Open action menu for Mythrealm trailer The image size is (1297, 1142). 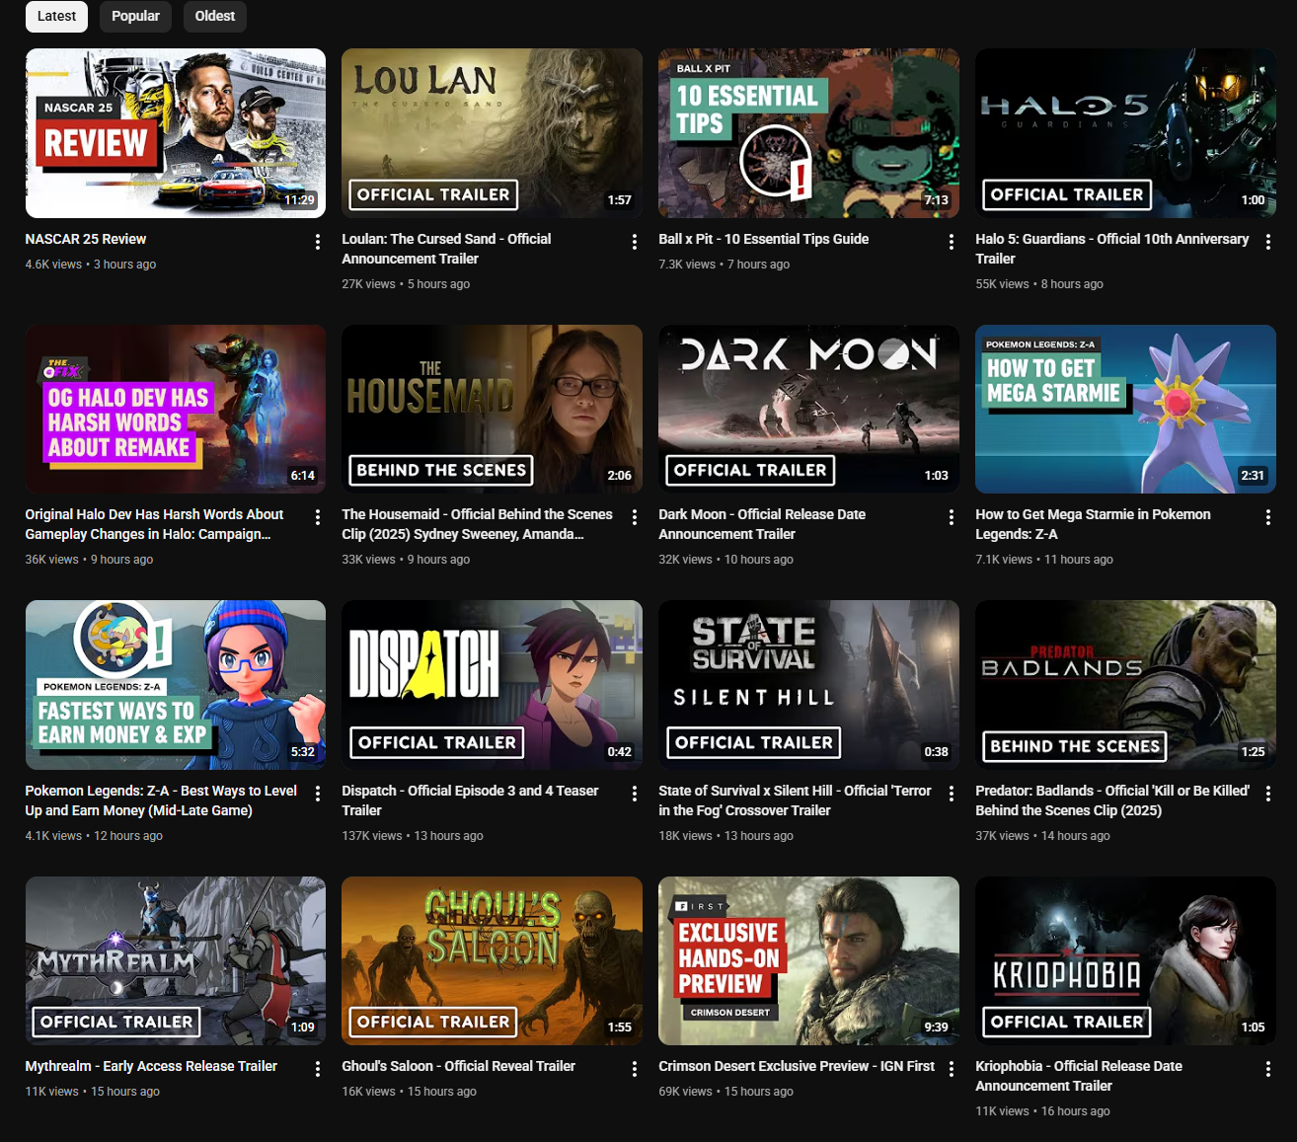318,1069
